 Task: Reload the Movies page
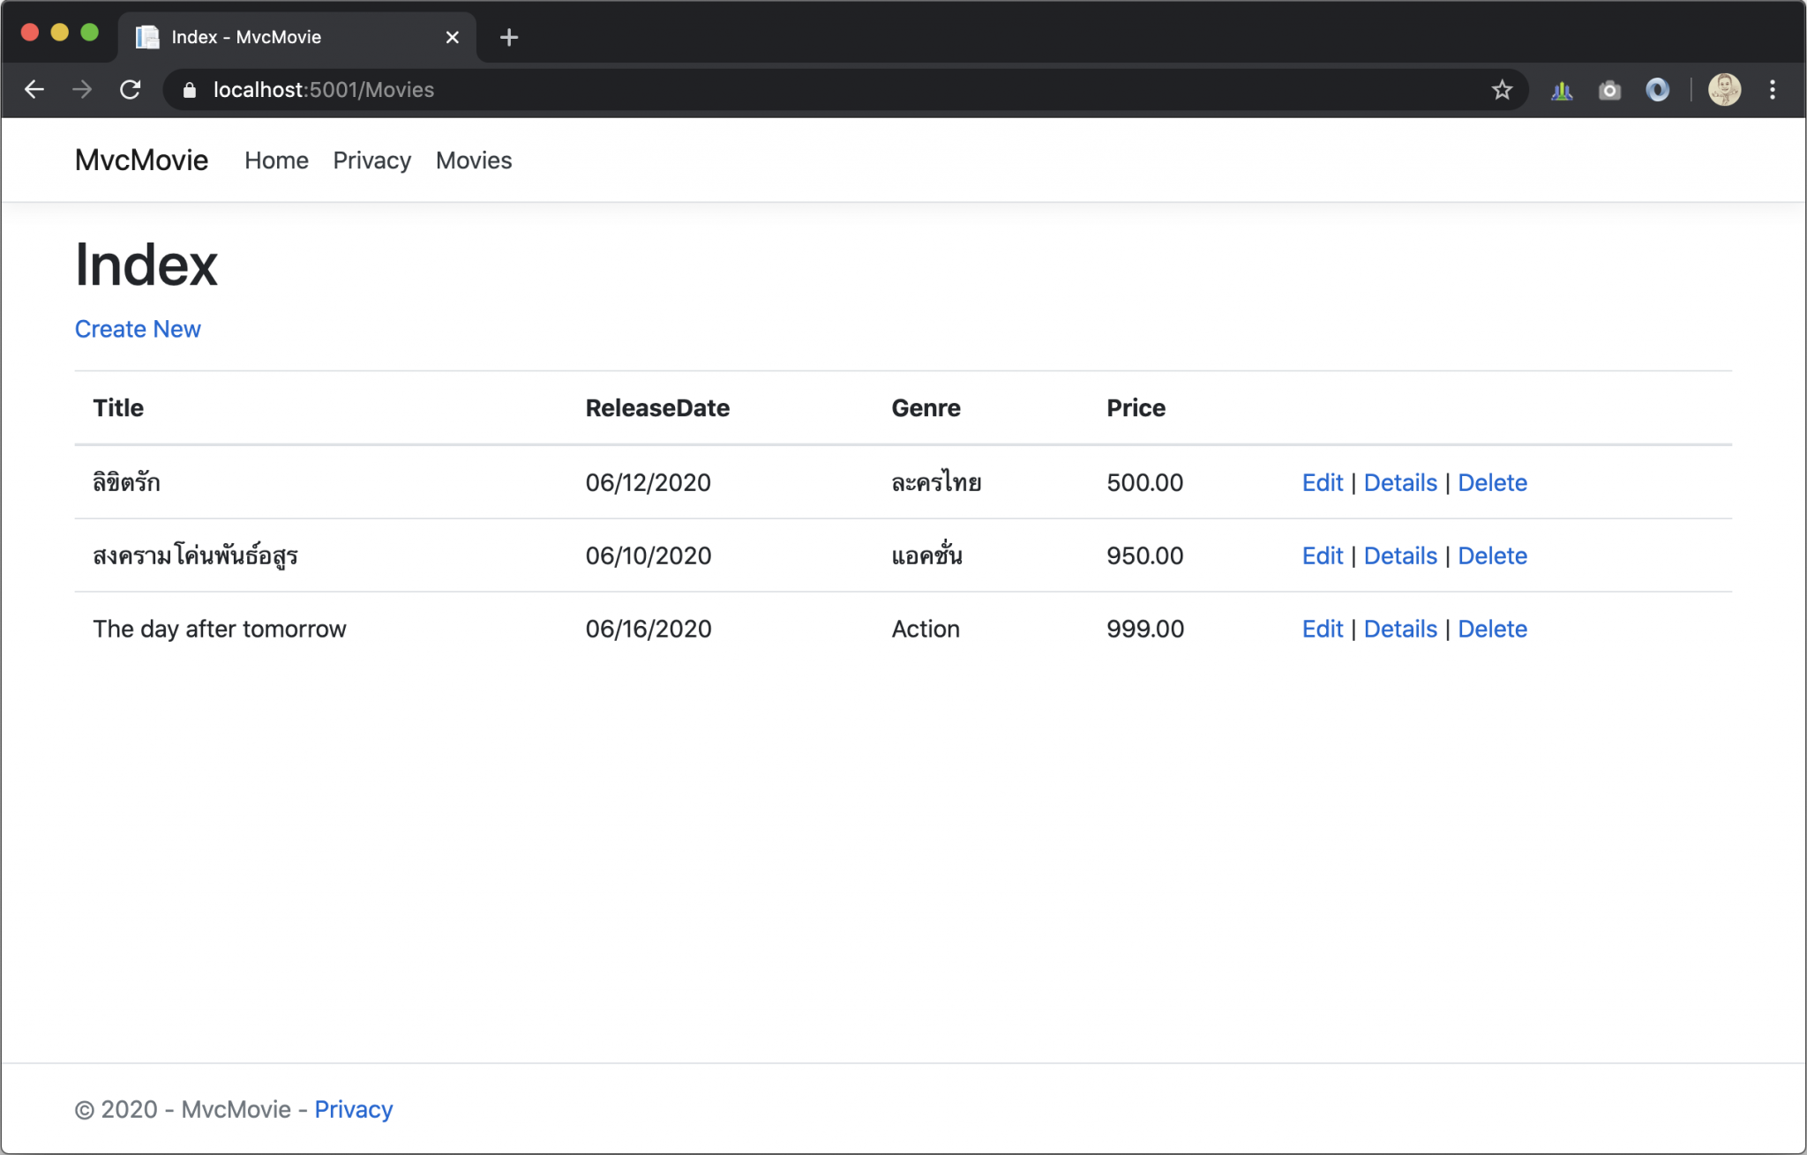click(132, 89)
